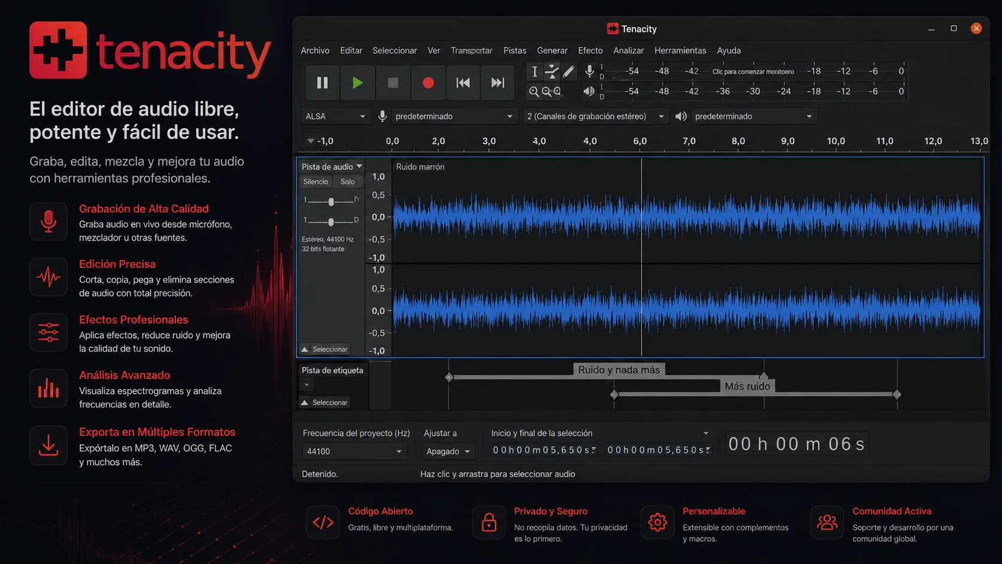Open the Pista de audio track menu
Screen dimensions: 1002x564
[331, 167]
